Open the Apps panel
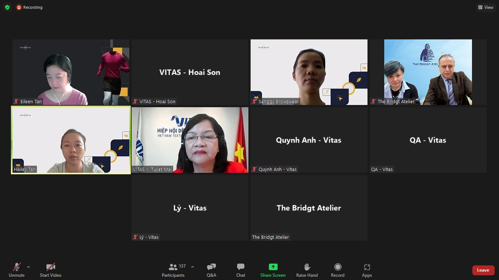499x280 pixels. pyautogui.click(x=367, y=270)
